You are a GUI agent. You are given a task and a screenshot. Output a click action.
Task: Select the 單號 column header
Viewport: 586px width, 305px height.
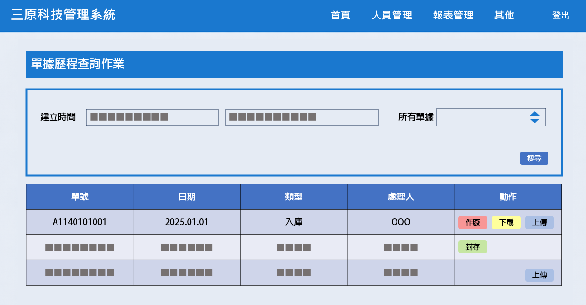tap(79, 196)
